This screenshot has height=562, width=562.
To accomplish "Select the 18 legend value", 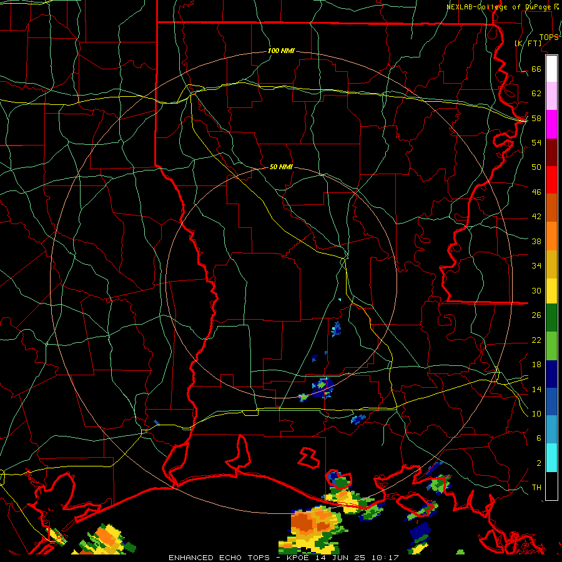I will [x=536, y=365].
